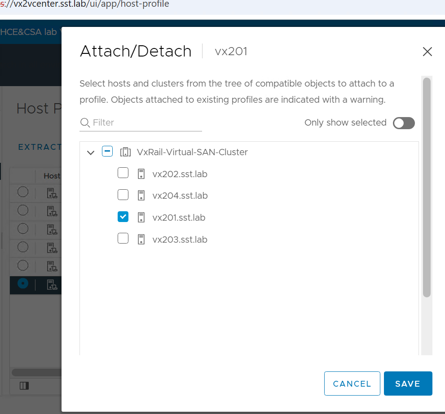Select the first host profile radio button
445x414 pixels.
click(x=23, y=192)
